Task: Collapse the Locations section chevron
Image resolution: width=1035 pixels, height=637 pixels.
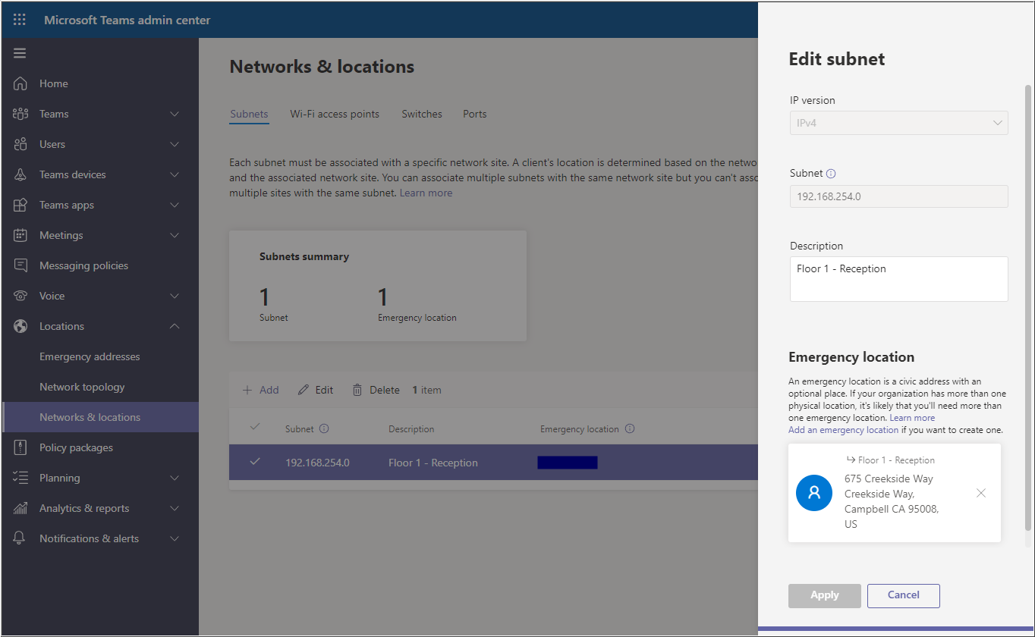Action: tap(175, 326)
